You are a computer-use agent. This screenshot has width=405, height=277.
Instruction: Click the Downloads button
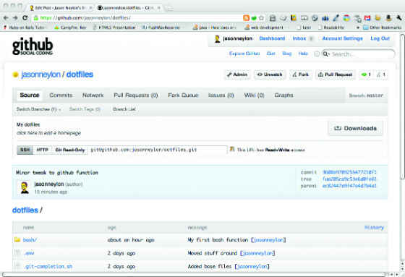tap(355, 129)
